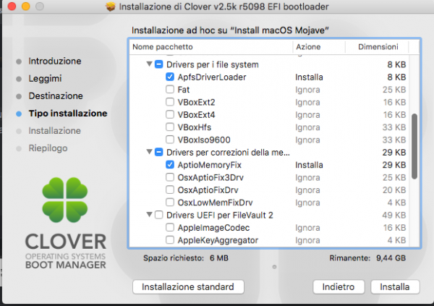434x306 pixels.
Task: Enable the AppleKeyAggregator checkbox
Action: [170, 240]
